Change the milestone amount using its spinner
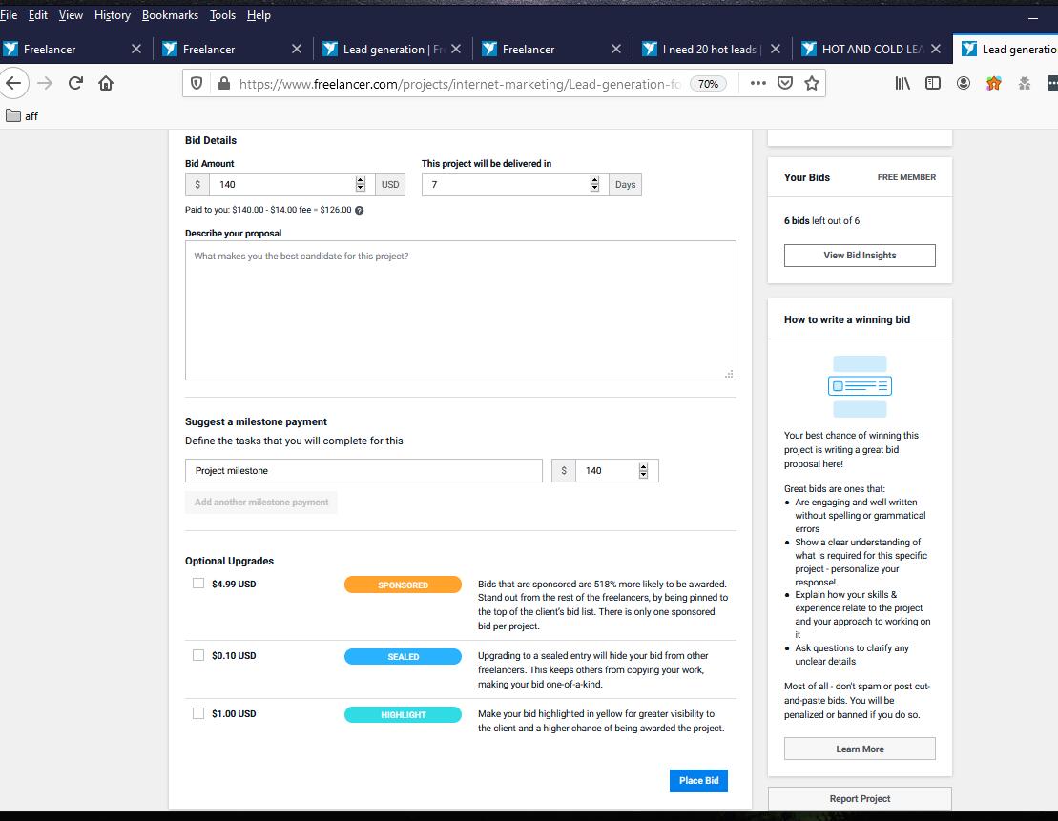 (x=643, y=470)
